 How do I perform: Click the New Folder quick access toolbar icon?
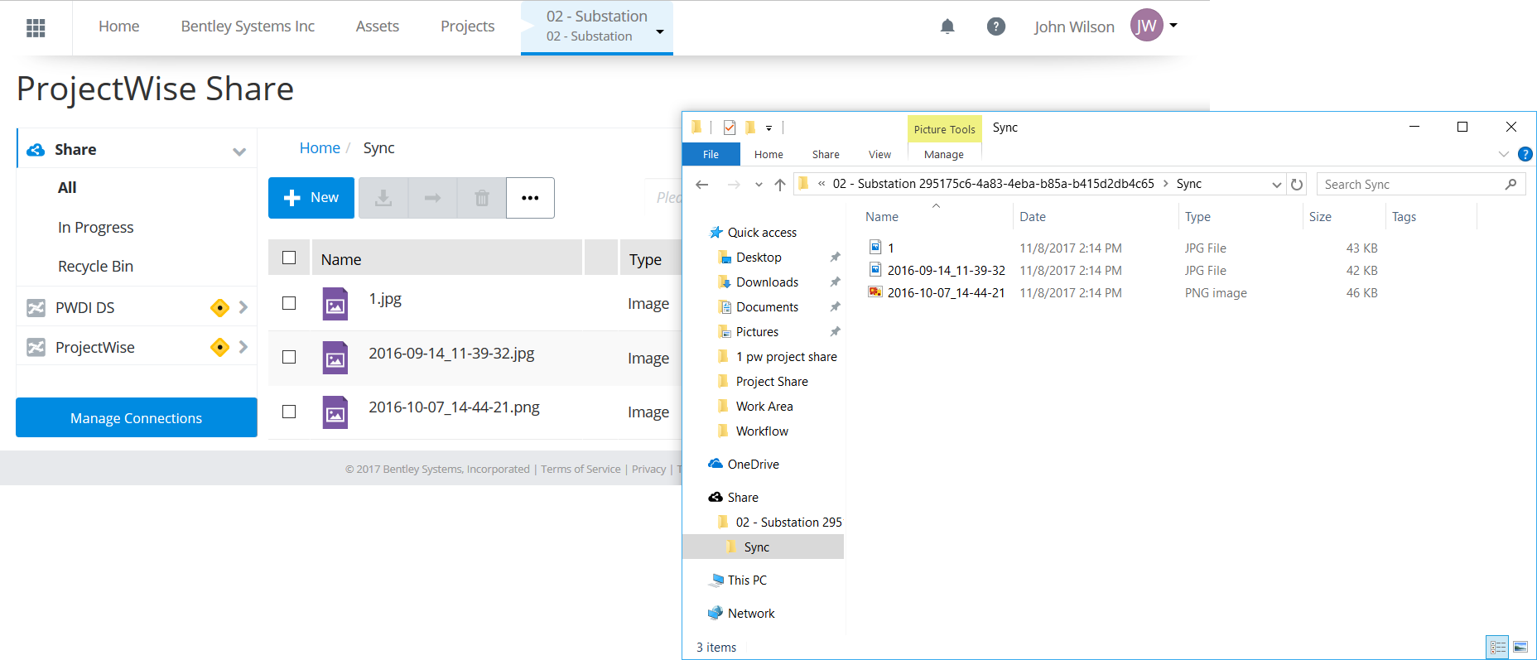tap(750, 128)
